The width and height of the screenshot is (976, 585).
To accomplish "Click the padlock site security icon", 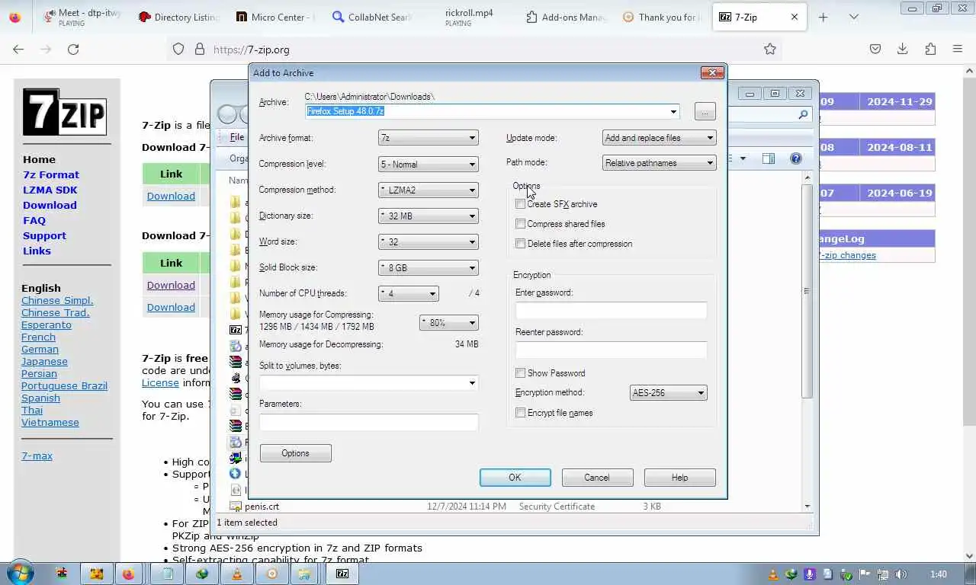I will 200,49.
